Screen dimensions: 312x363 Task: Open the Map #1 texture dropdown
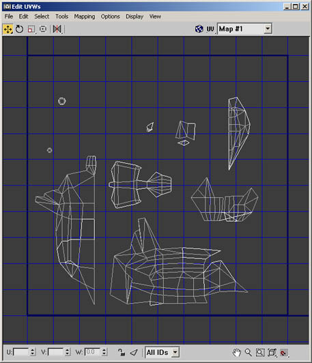click(x=244, y=29)
